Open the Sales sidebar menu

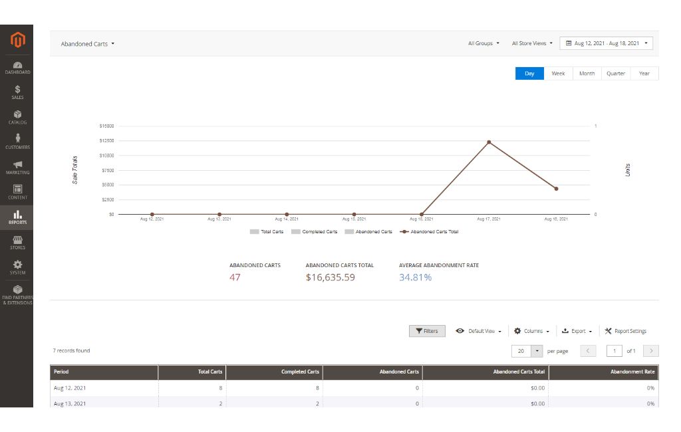pyautogui.click(x=17, y=92)
